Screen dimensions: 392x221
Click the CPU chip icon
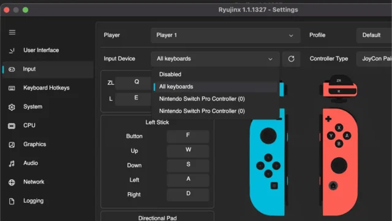coord(12,126)
